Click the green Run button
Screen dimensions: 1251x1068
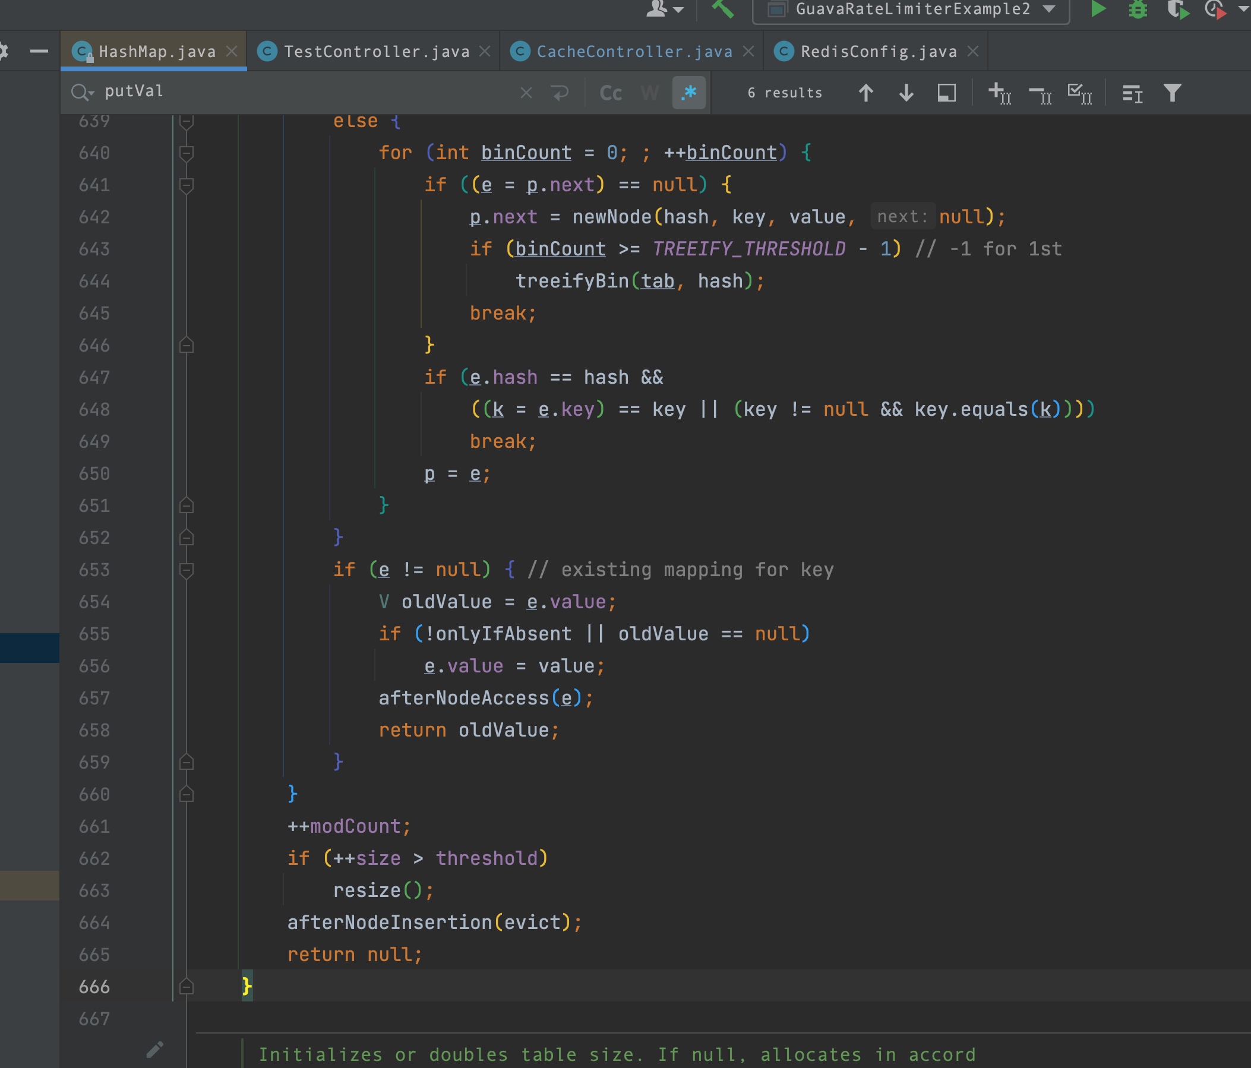coord(1097,10)
